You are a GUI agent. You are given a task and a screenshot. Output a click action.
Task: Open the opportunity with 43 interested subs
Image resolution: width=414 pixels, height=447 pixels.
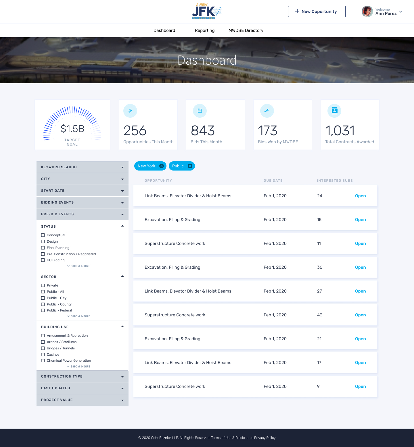pyautogui.click(x=360, y=315)
